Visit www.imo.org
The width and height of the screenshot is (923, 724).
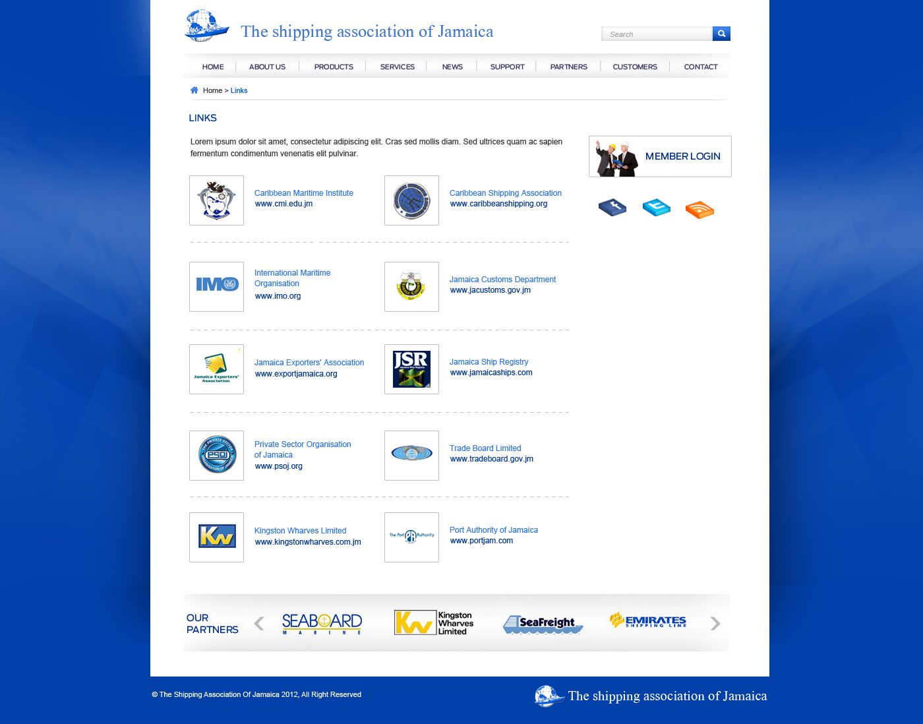coord(278,296)
